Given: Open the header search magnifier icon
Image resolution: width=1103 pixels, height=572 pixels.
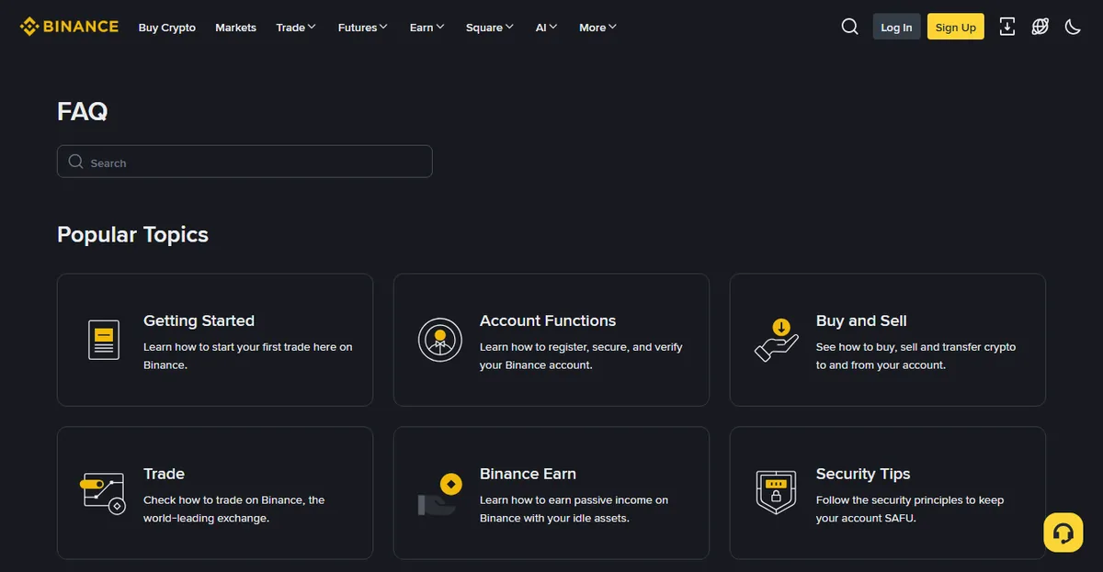Looking at the screenshot, I should pyautogui.click(x=850, y=27).
